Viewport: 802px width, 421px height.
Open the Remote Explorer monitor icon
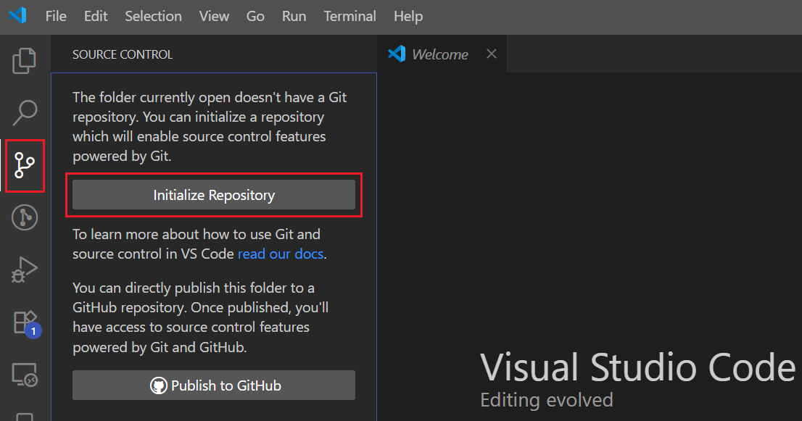[25, 374]
